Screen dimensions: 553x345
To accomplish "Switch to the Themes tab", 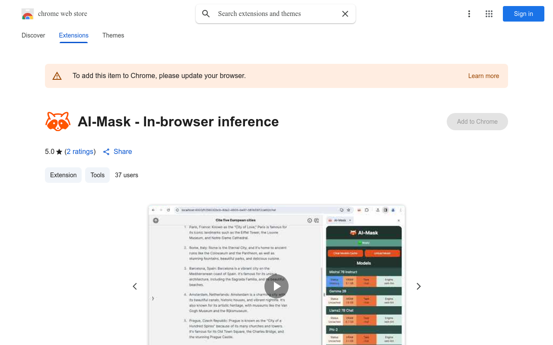I will [x=113, y=35].
